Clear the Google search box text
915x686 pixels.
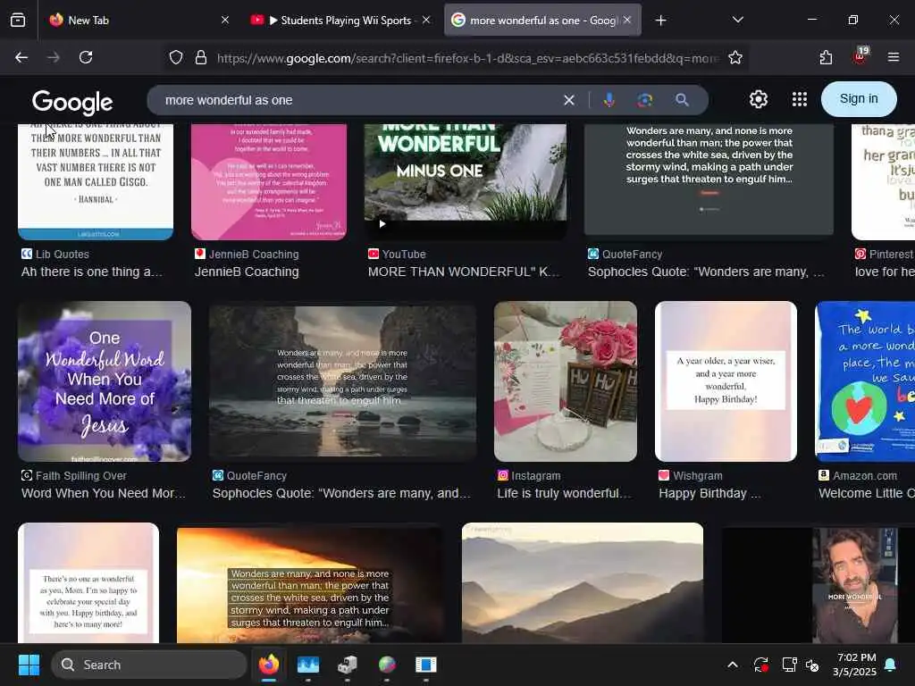pos(569,100)
